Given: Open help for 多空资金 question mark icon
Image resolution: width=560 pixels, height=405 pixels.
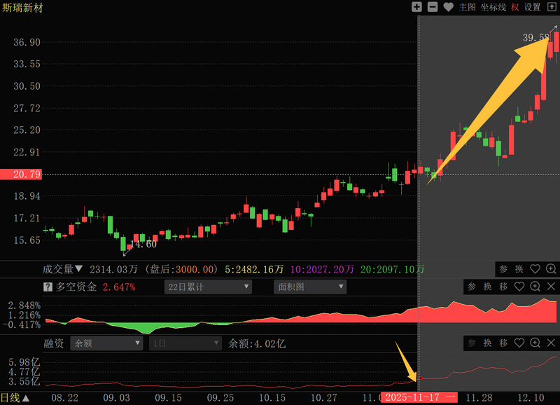Looking at the screenshot, I should (x=48, y=287).
